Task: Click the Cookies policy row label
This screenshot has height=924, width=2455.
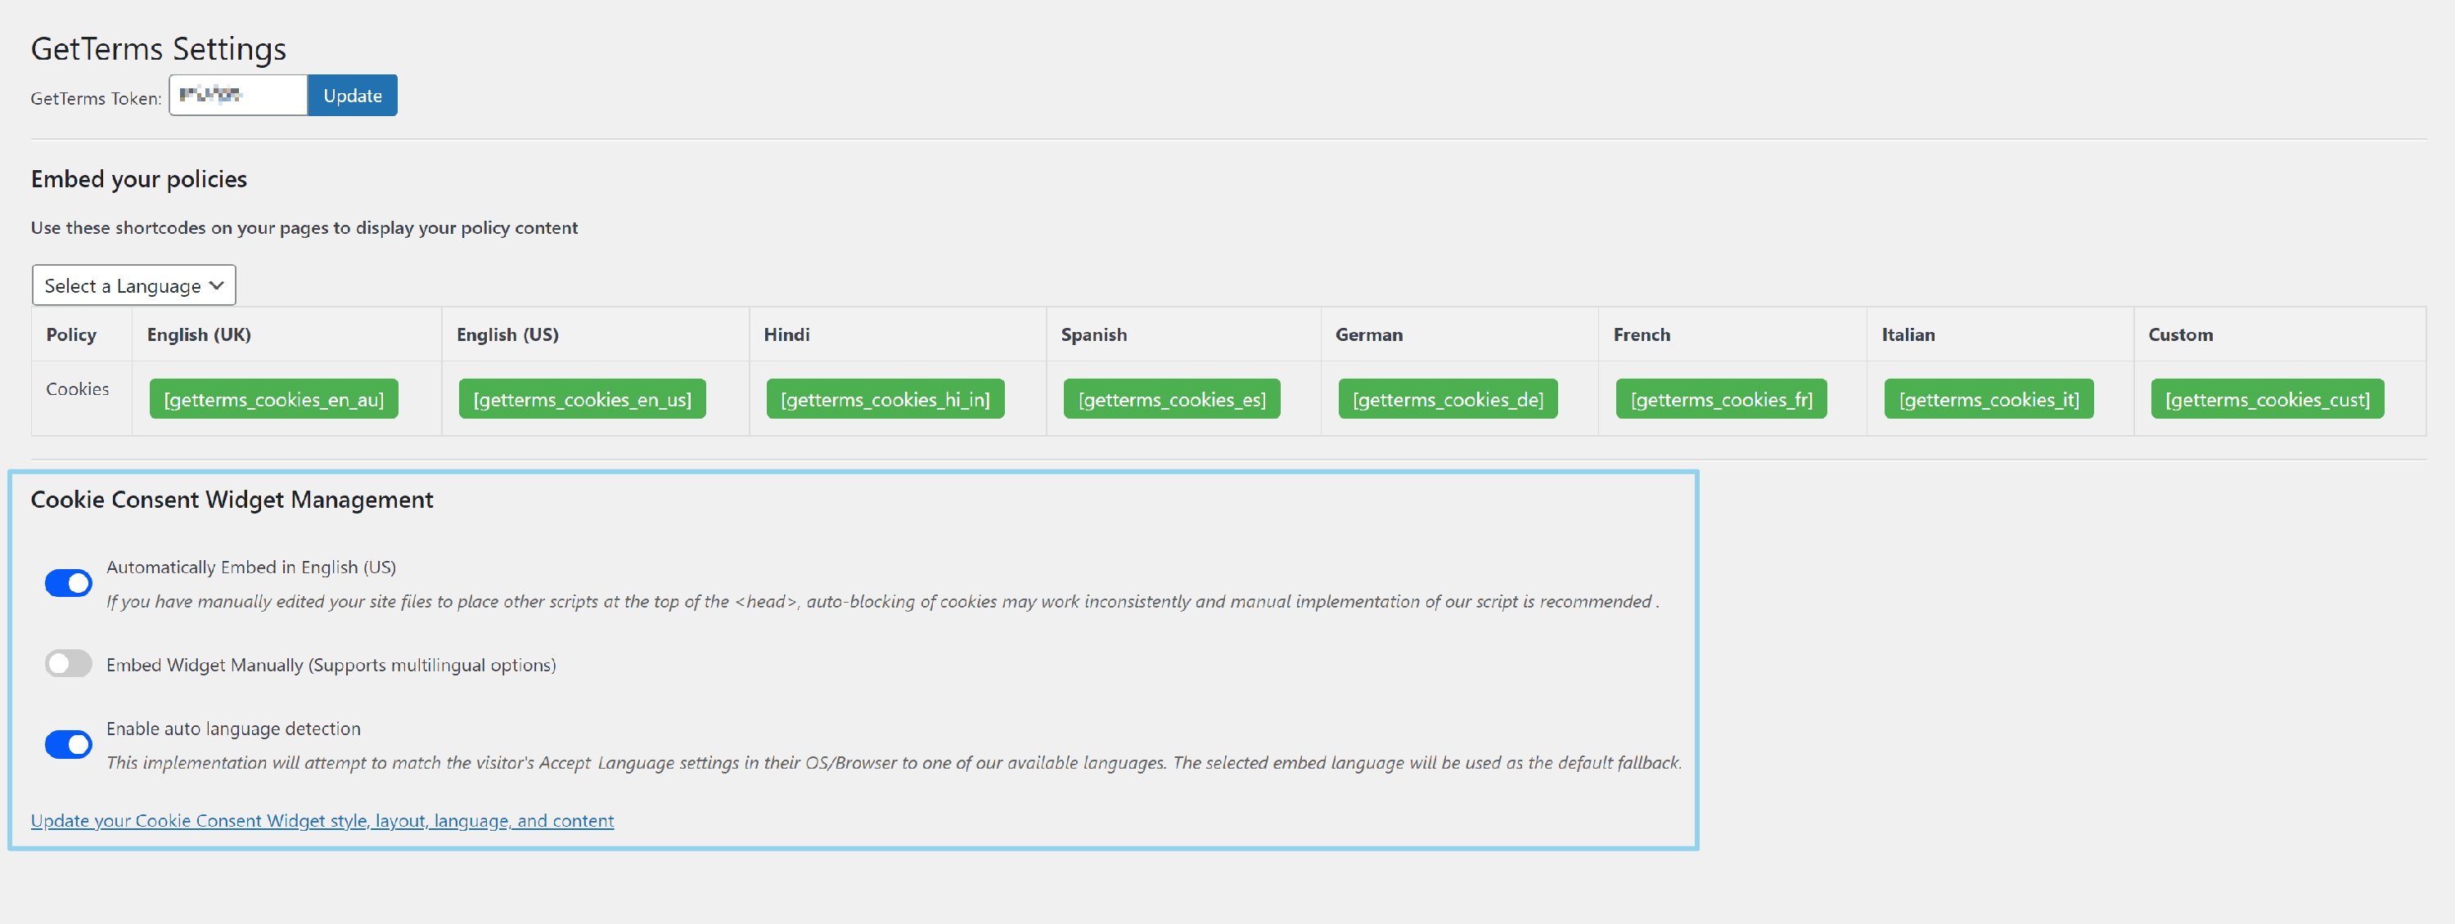Action: [x=77, y=388]
